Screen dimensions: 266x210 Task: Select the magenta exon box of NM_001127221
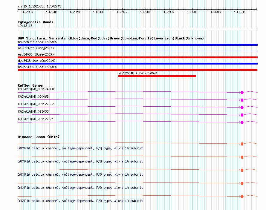click(x=242, y=122)
